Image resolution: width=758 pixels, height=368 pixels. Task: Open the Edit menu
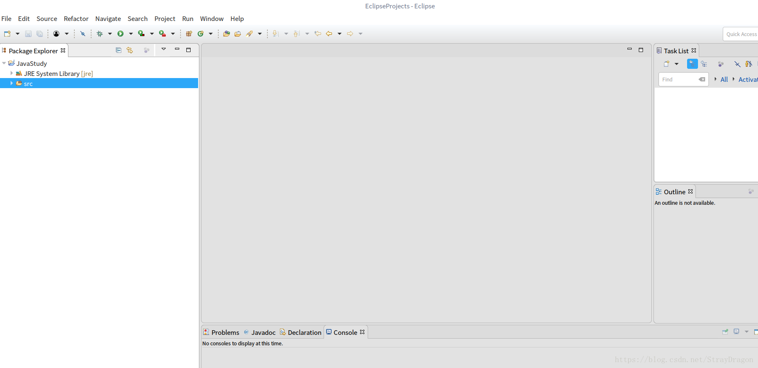[x=24, y=18]
